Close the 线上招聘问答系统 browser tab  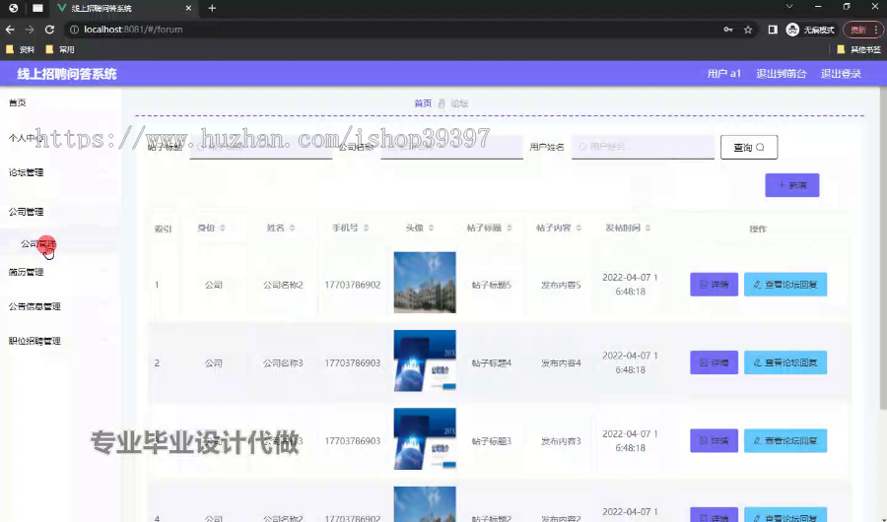(188, 8)
